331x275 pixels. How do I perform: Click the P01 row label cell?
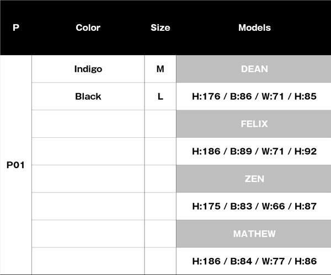(15, 165)
